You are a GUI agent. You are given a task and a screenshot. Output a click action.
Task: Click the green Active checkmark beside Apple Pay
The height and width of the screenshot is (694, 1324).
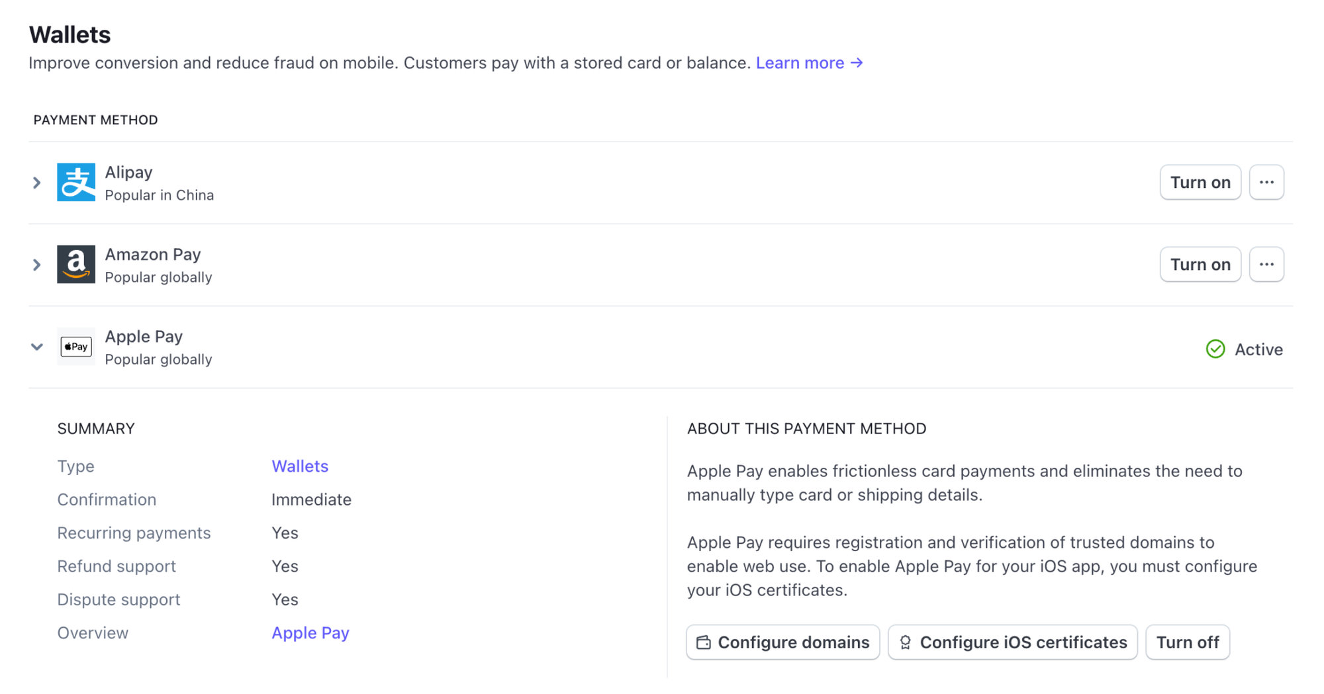pos(1215,349)
